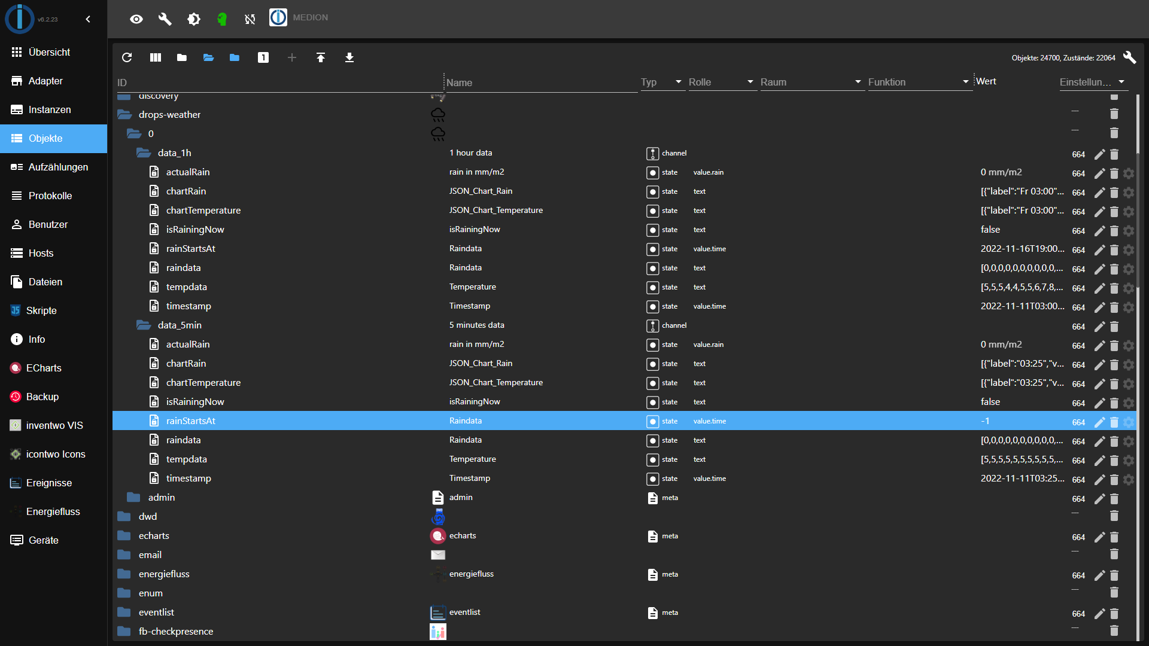Click the value '0 mm/m2' of data_1h actualRain
Viewport: 1149px width, 646px height.
(x=1001, y=172)
